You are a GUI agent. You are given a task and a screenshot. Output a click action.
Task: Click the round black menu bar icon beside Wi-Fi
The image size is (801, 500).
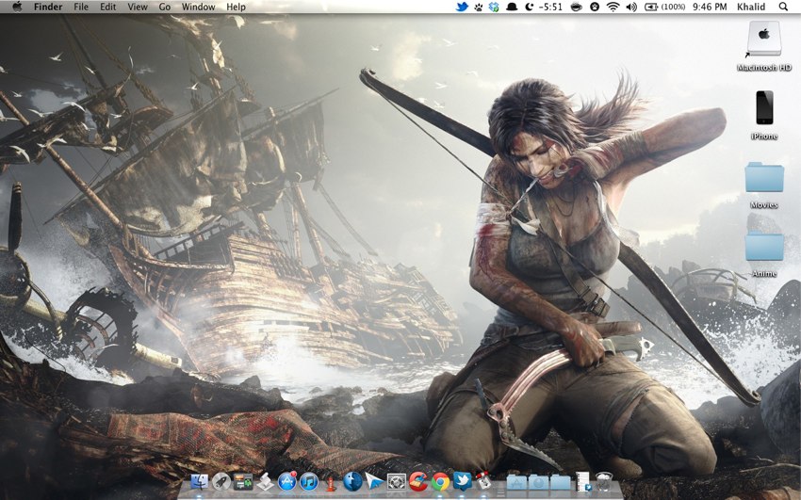595,8
